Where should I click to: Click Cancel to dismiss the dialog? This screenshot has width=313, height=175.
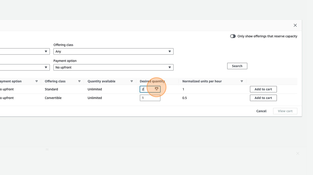coord(261,111)
